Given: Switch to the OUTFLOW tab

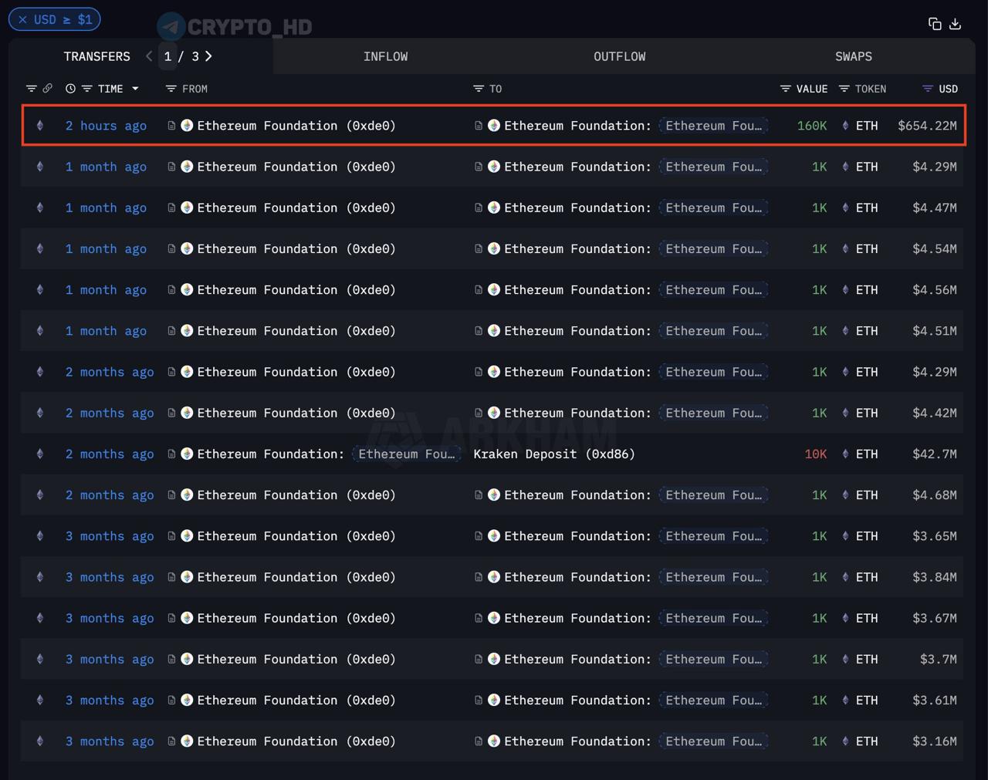Looking at the screenshot, I should point(619,57).
